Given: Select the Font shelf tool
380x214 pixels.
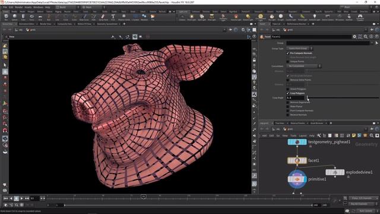Looking at the screenshot, I should [113, 17].
